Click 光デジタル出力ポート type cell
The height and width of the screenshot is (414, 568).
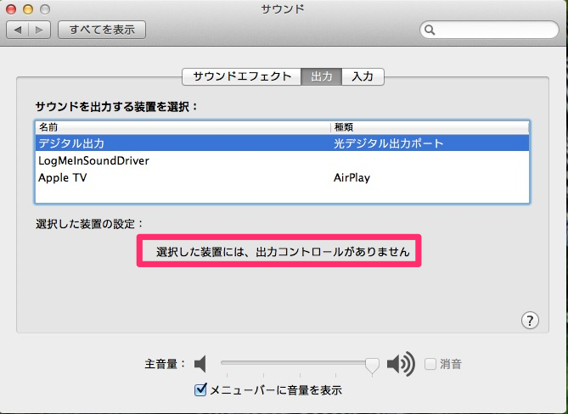coord(388,143)
